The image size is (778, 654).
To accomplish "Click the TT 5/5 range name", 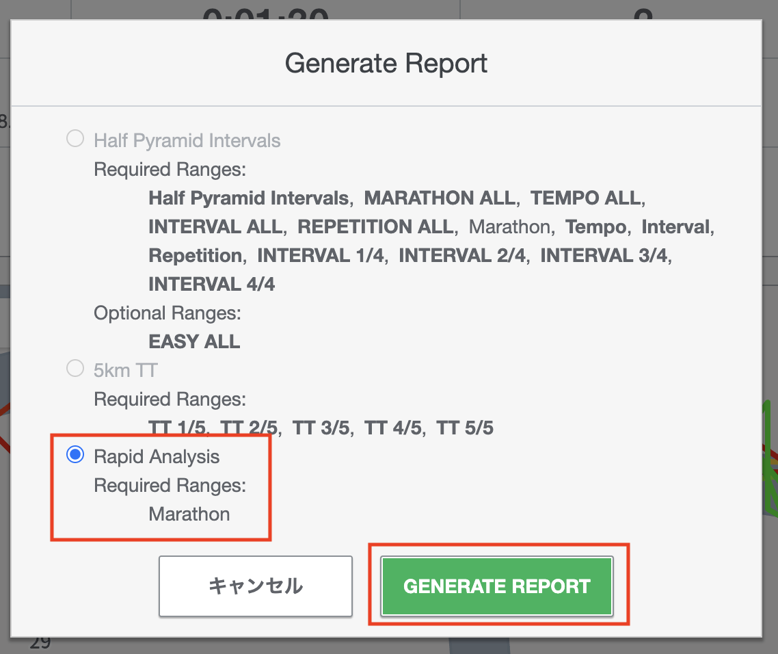I will (x=465, y=428).
